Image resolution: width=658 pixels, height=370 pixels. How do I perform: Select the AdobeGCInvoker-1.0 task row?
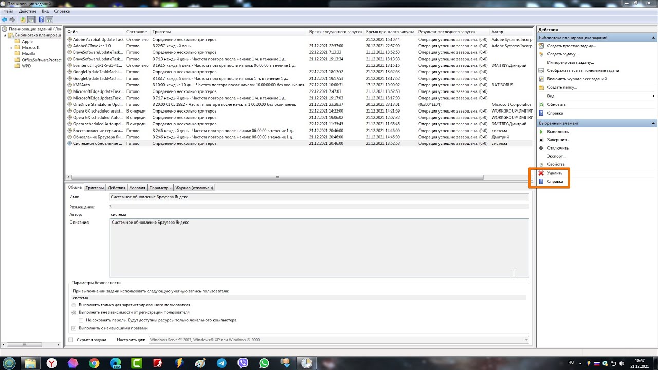(299, 46)
